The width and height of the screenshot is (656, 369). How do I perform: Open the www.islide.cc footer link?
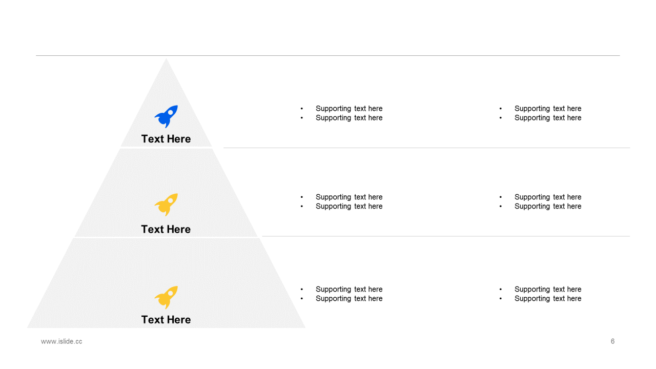click(61, 341)
